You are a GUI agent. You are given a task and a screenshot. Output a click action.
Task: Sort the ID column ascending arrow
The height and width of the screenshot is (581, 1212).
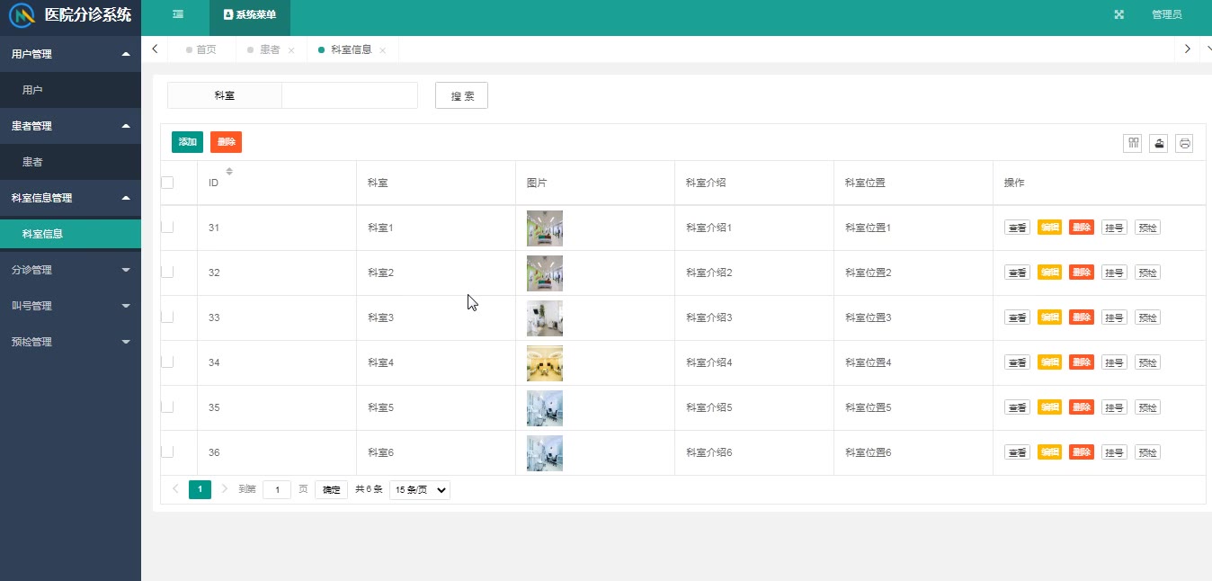(x=229, y=168)
